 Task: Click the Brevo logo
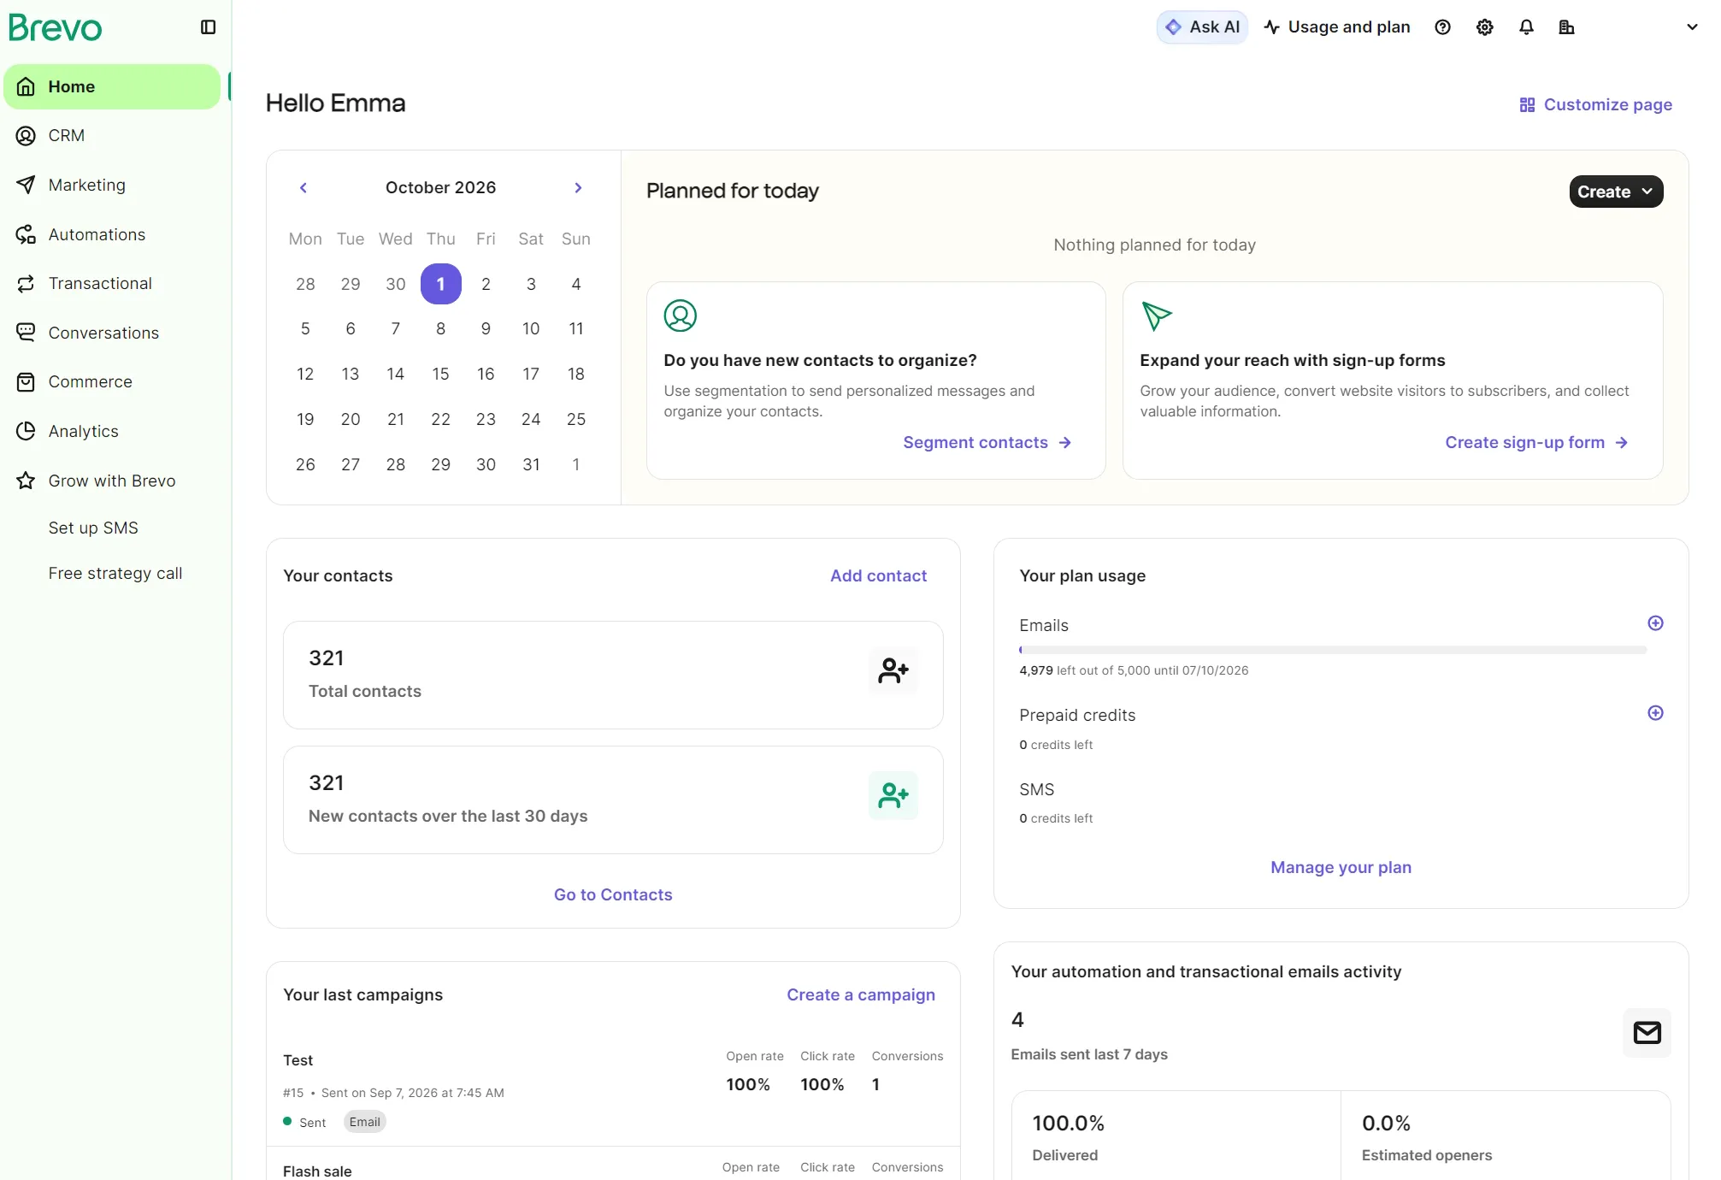tap(56, 27)
